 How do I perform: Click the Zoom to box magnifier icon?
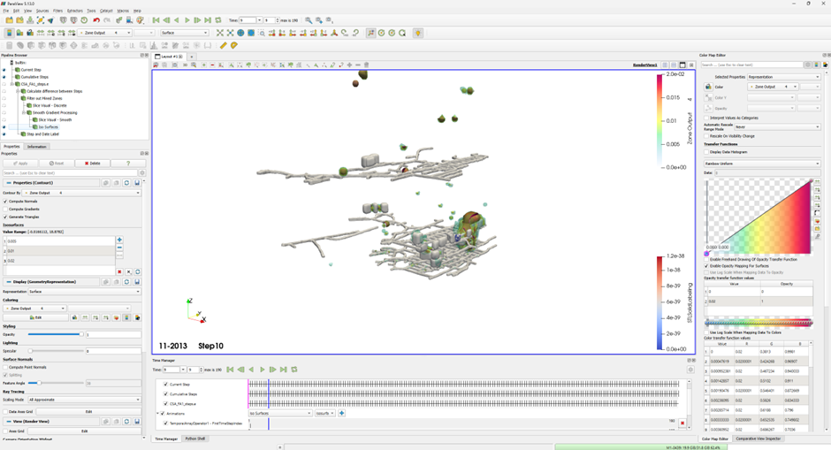[x=262, y=33]
